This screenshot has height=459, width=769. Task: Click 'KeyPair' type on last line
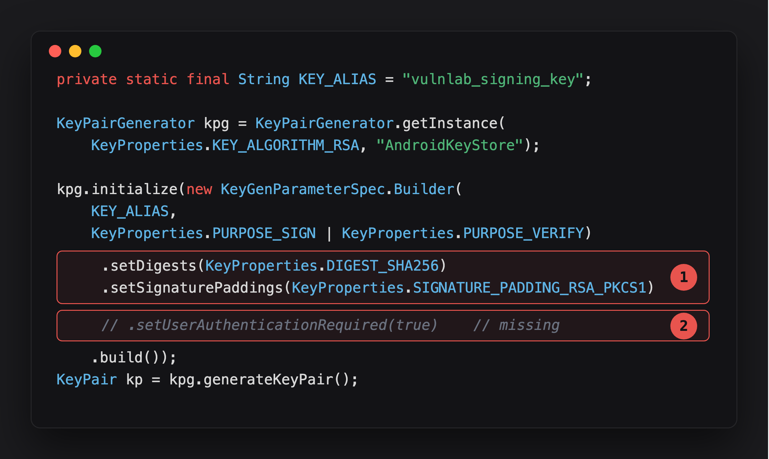pyautogui.click(x=87, y=380)
